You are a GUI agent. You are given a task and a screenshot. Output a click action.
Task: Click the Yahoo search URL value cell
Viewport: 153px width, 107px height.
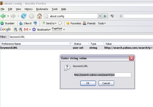[128, 48]
